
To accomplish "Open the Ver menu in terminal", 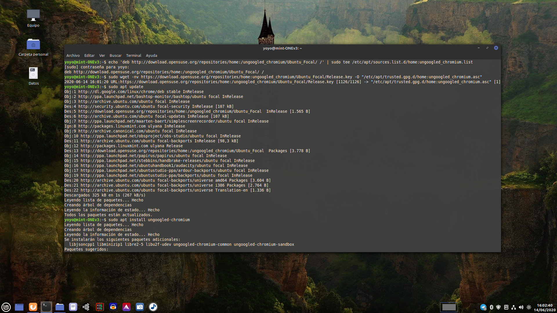I will click(x=102, y=55).
